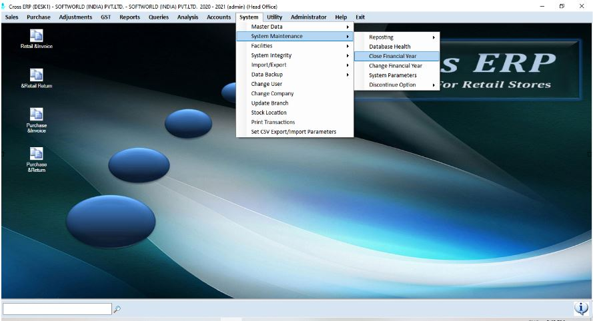Choose Database Health from submenu
Viewport: 593px width, 321px height.
pos(390,47)
